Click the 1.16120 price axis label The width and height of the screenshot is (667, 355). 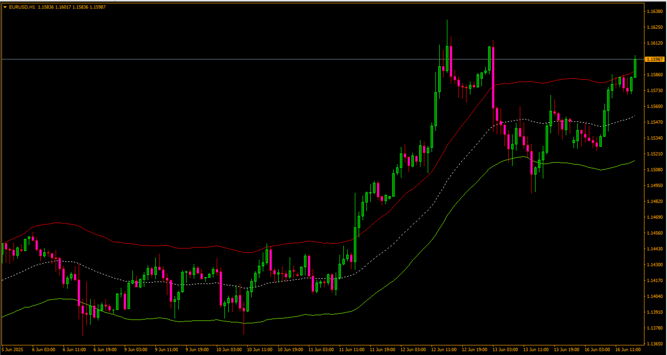(x=655, y=43)
